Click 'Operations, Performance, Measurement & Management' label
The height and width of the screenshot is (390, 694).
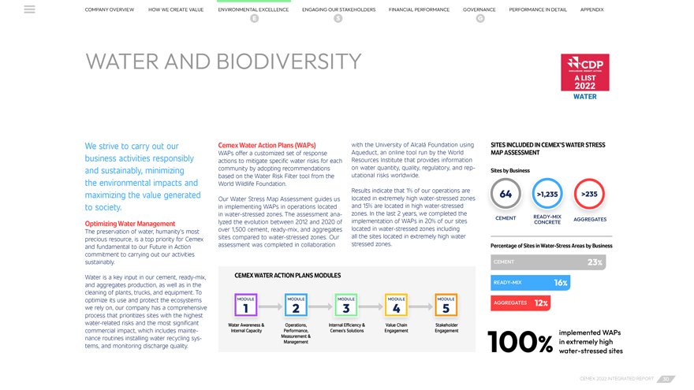click(x=296, y=333)
